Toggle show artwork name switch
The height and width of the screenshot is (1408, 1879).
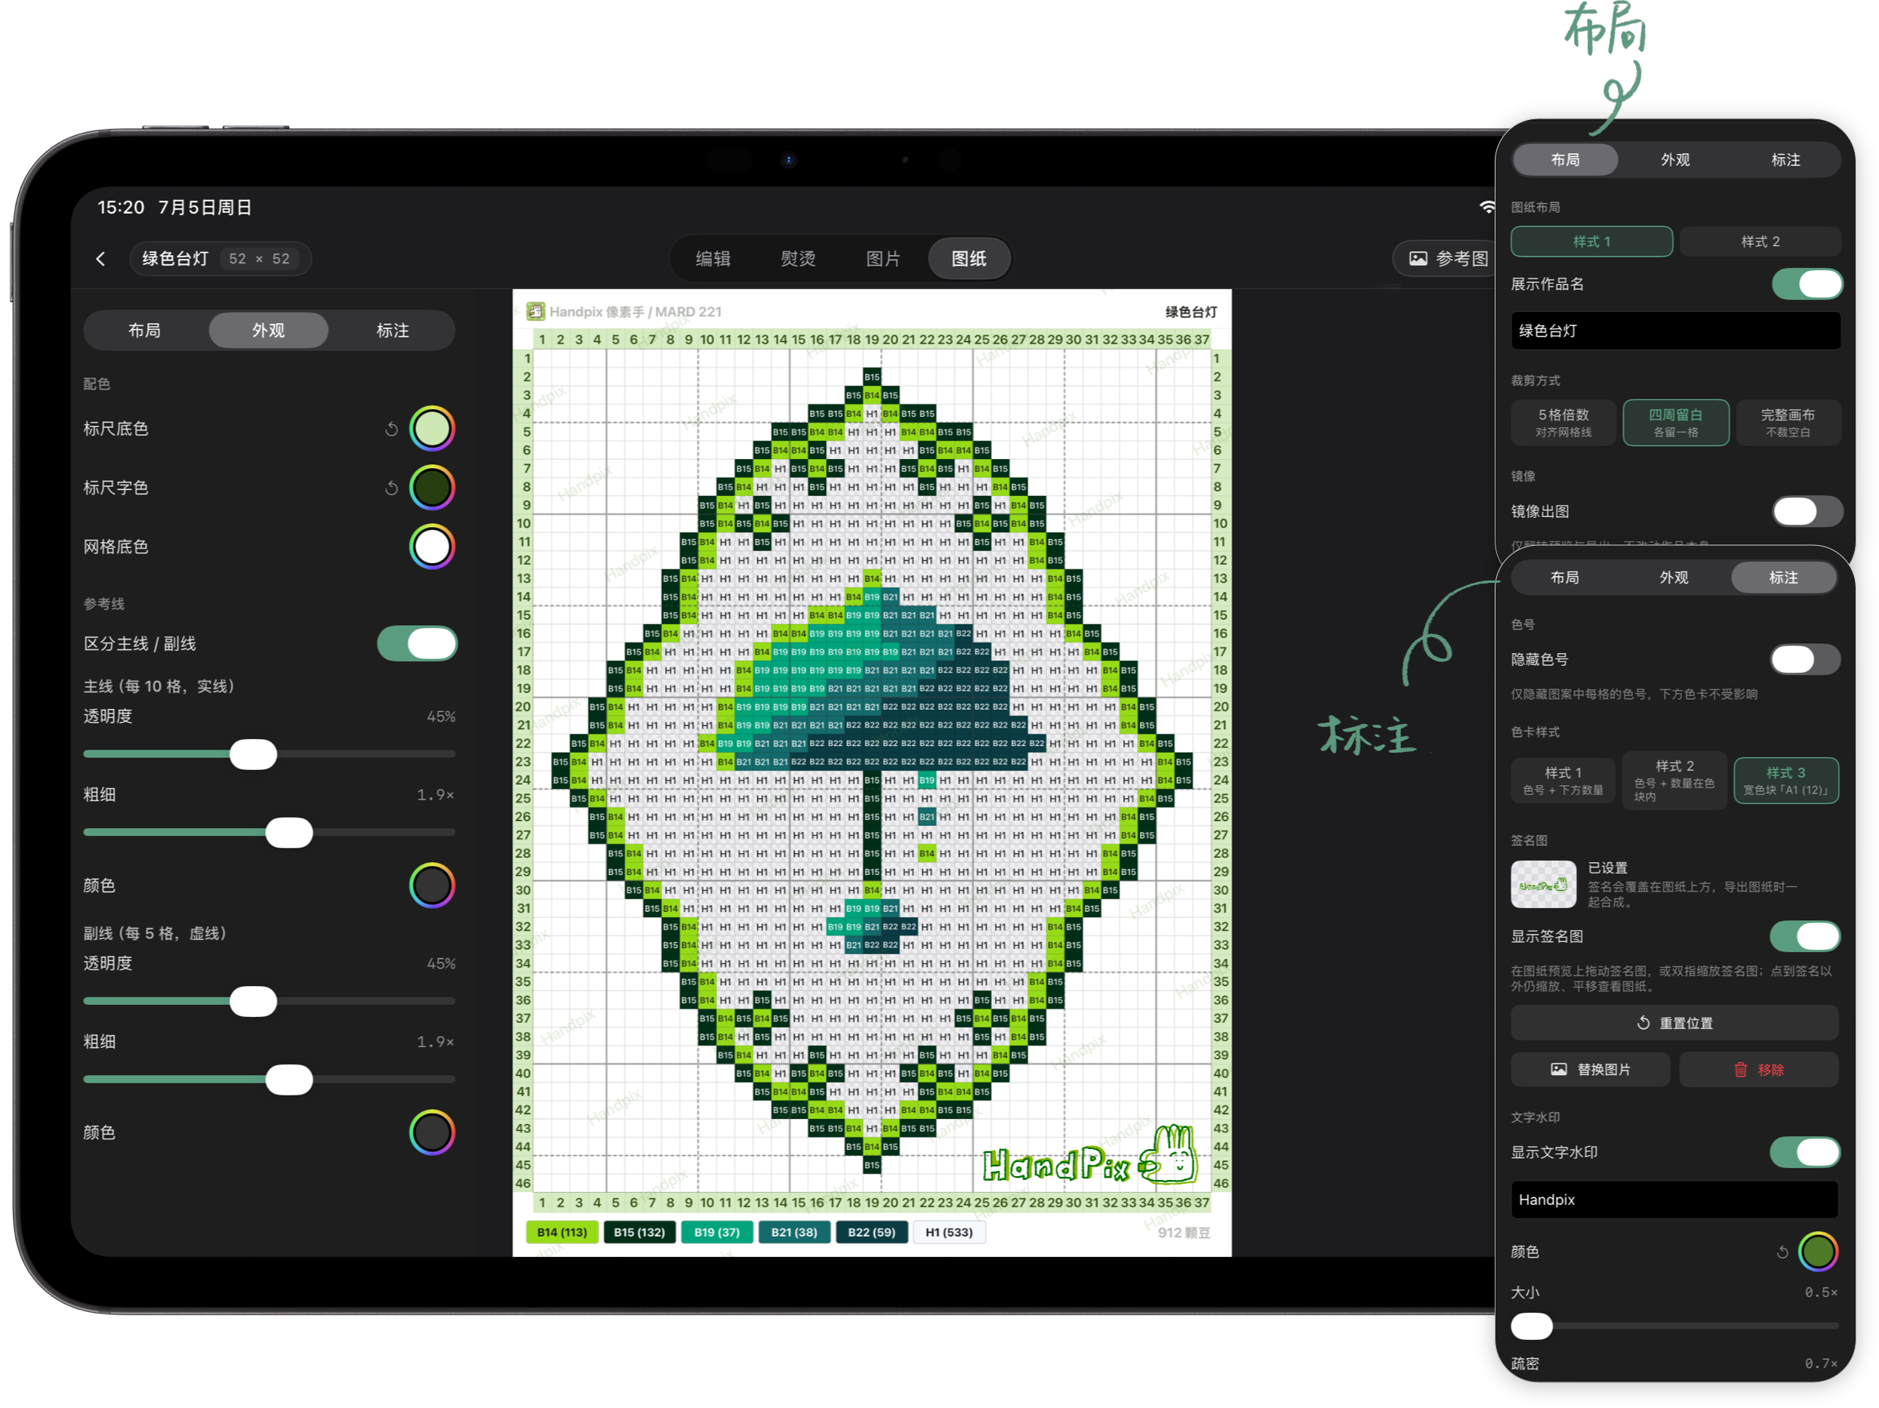pos(1807,284)
